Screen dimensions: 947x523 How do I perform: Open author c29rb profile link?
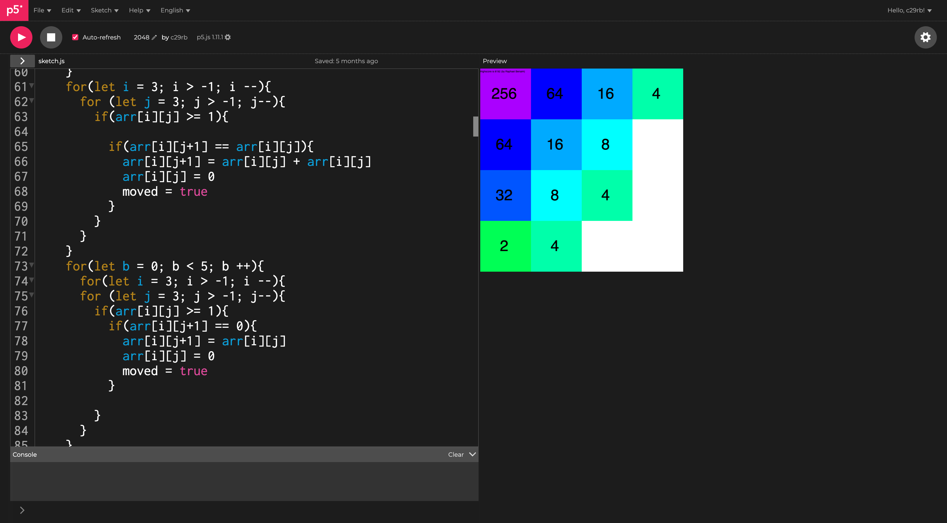tap(179, 37)
